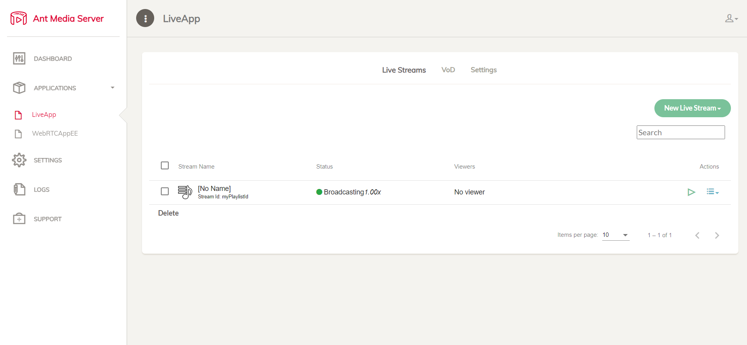Collapse the Applications menu arrow
Screen dimensions: 747x345
[x=113, y=88]
